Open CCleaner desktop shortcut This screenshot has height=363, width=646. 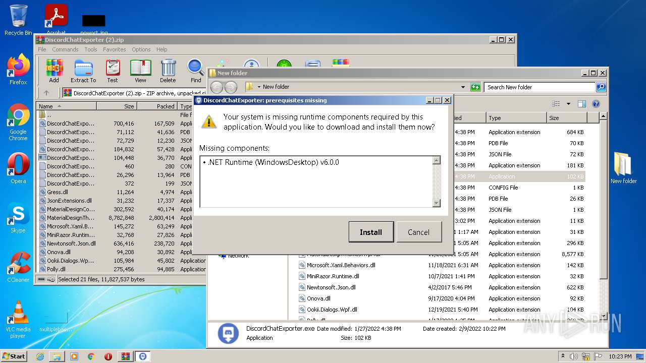(x=18, y=267)
